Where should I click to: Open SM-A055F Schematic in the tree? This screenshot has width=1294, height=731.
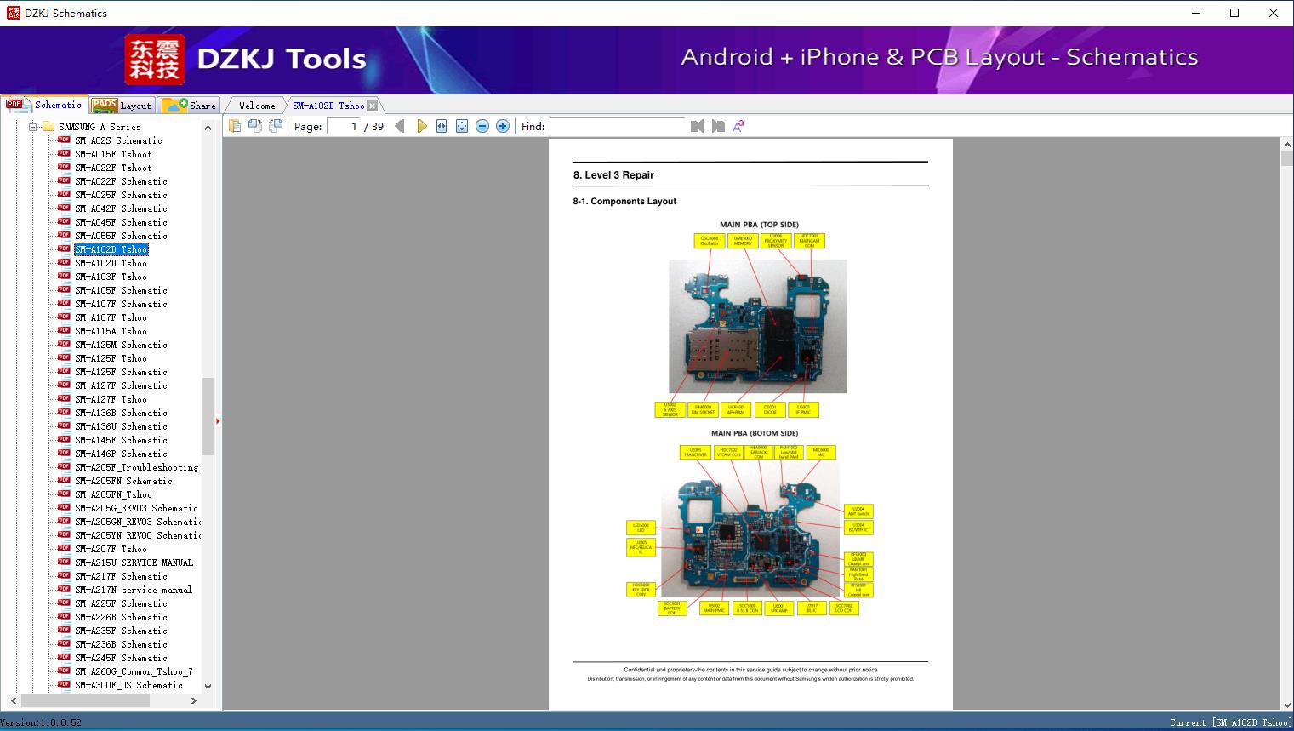(x=121, y=236)
